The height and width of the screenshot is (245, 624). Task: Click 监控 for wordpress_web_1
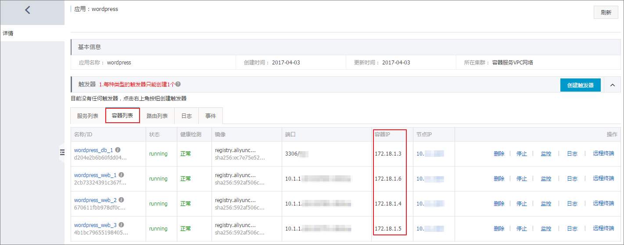pos(546,178)
